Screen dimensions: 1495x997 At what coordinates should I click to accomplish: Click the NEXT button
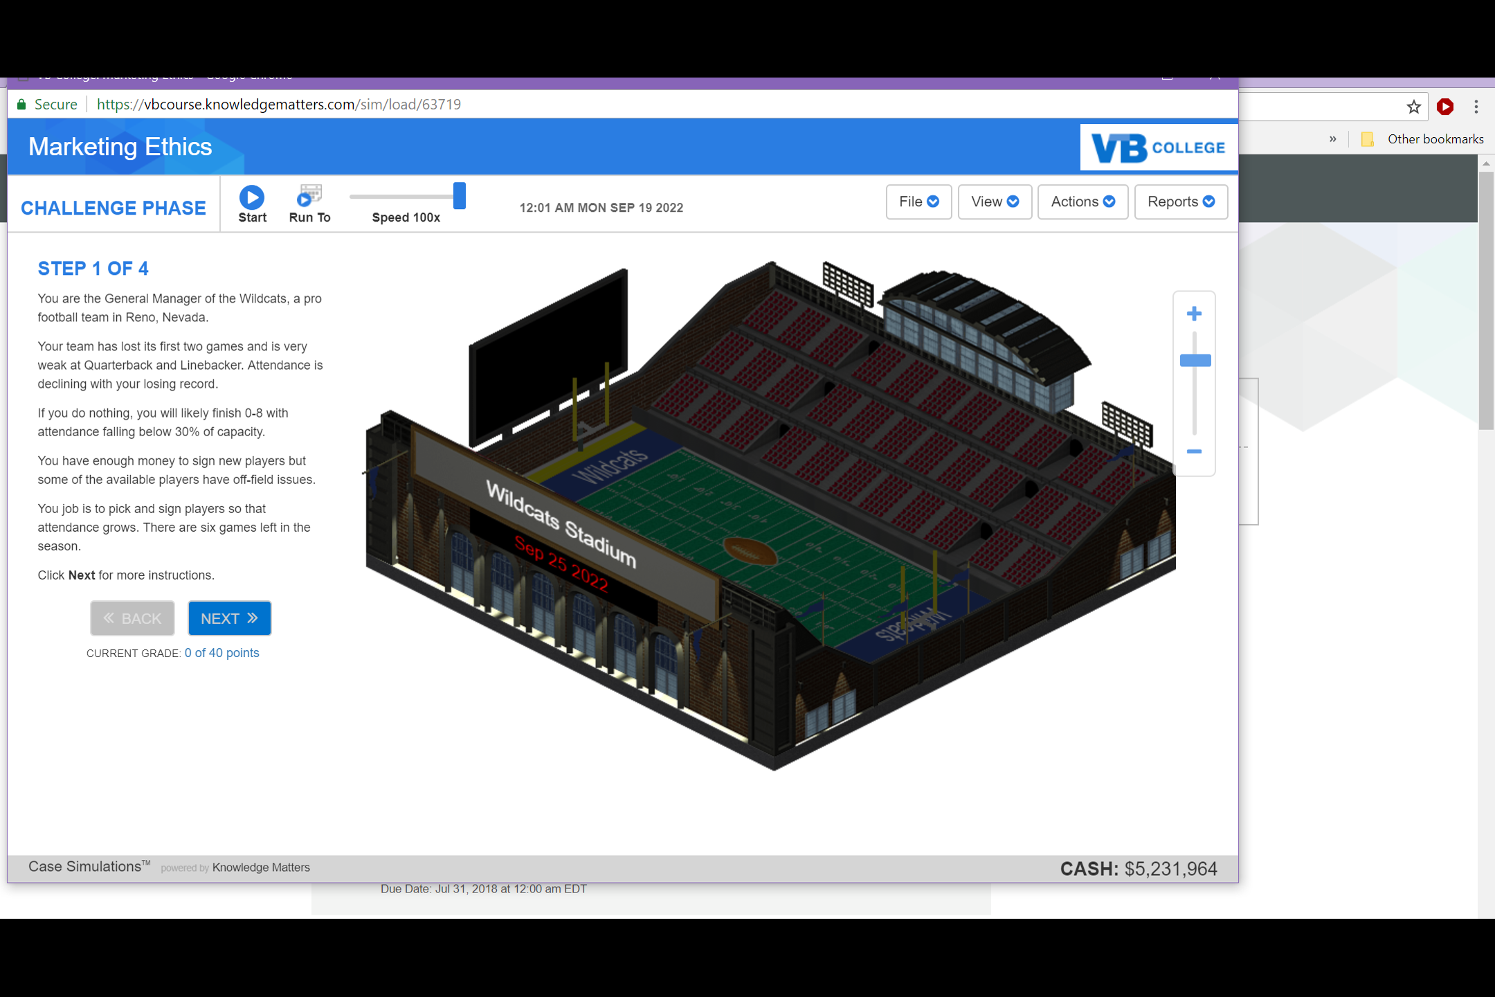pos(229,618)
